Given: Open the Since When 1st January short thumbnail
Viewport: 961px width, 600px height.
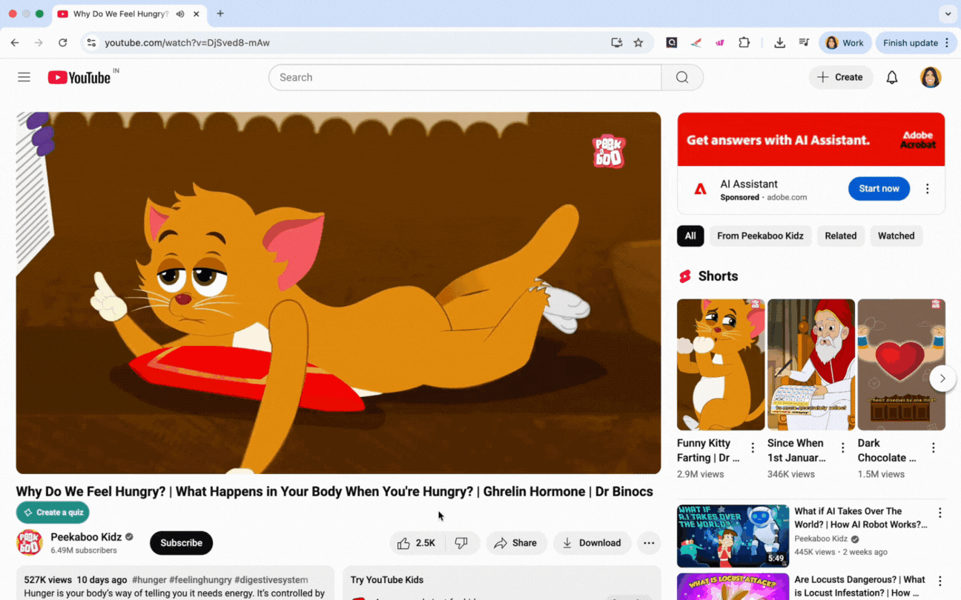Looking at the screenshot, I should (x=811, y=364).
